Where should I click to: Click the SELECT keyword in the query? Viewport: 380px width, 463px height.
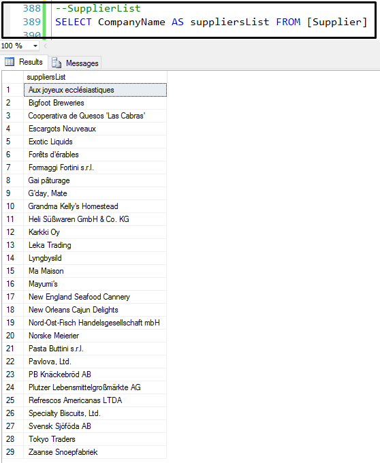(74, 22)
